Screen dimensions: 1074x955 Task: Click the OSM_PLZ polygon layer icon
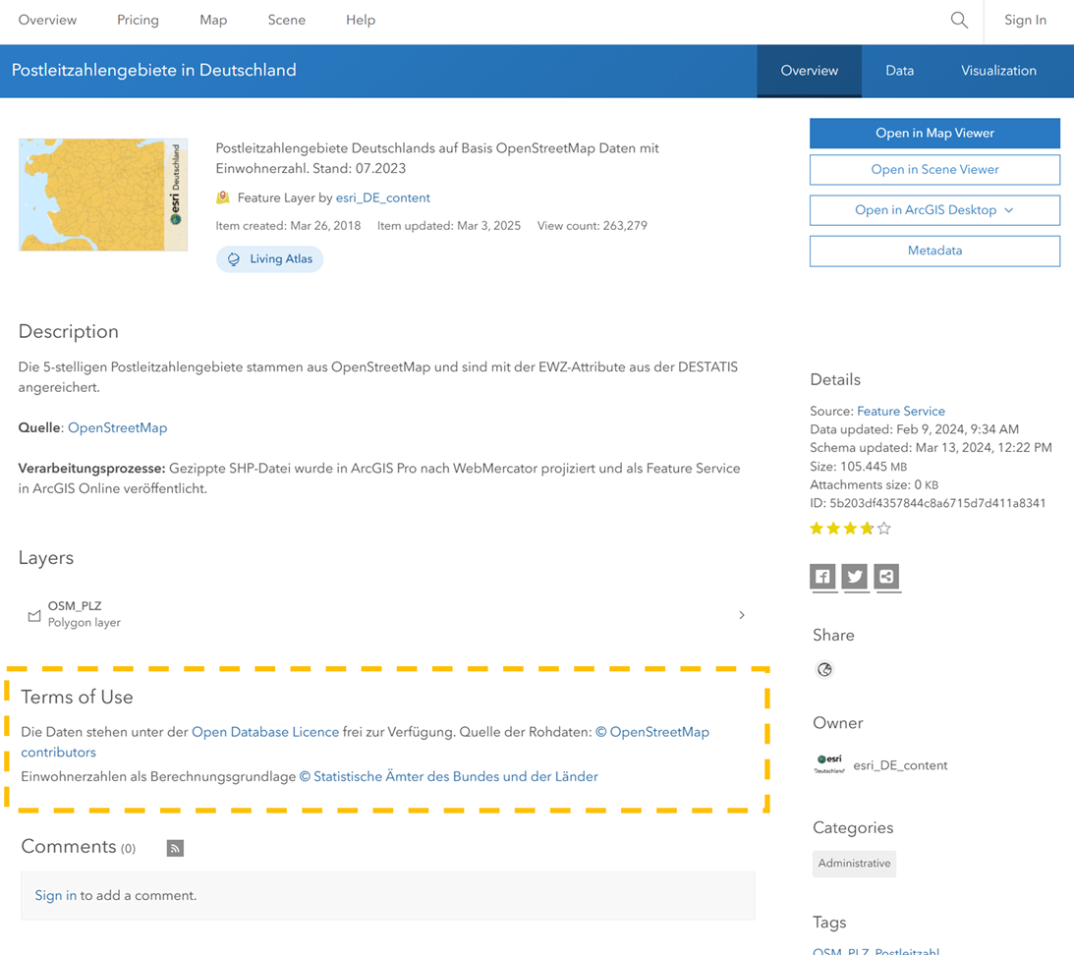click(x=34, y=615)
